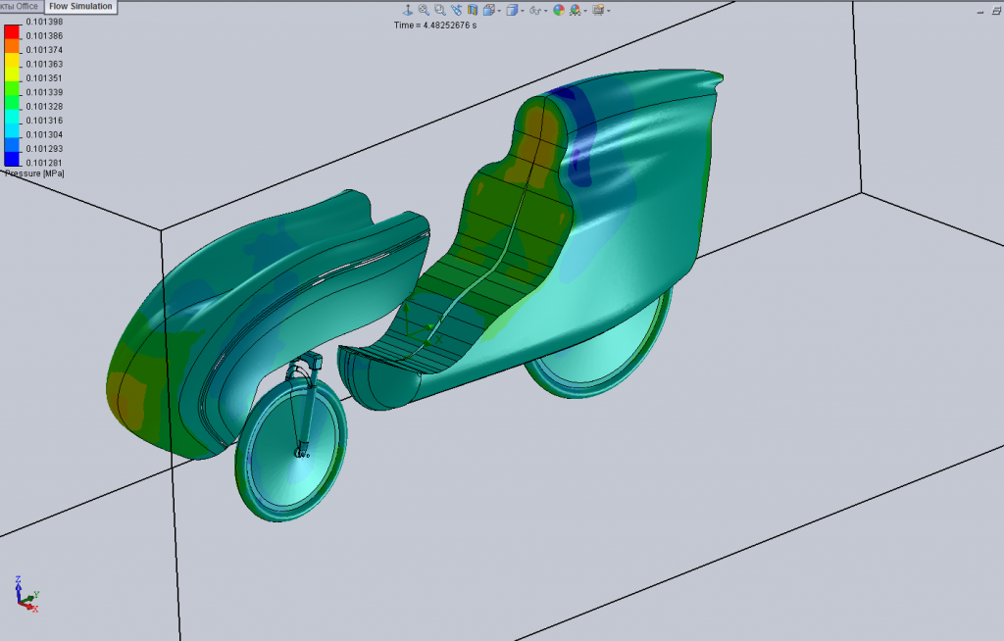Click the View Orientation cube icon

[x=489, y=10]
